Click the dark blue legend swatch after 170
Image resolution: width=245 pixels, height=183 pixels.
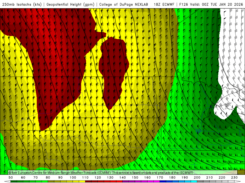pos(163,181)
